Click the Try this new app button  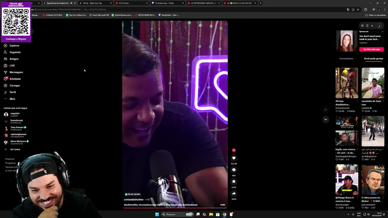[371, 49]
